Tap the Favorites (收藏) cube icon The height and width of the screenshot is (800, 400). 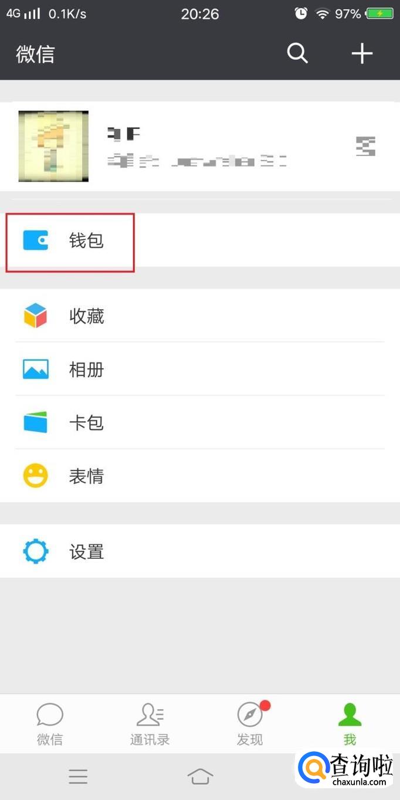35,316
